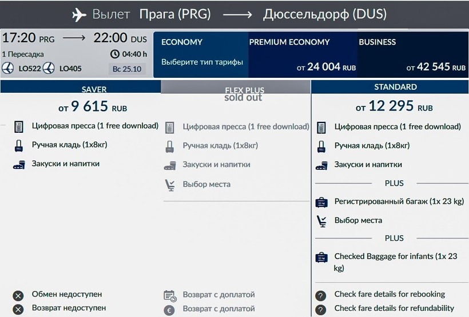Viewport: 469px width, 317px height.
Task: Click the airplane departure icon in header
Action: [80, 14]
